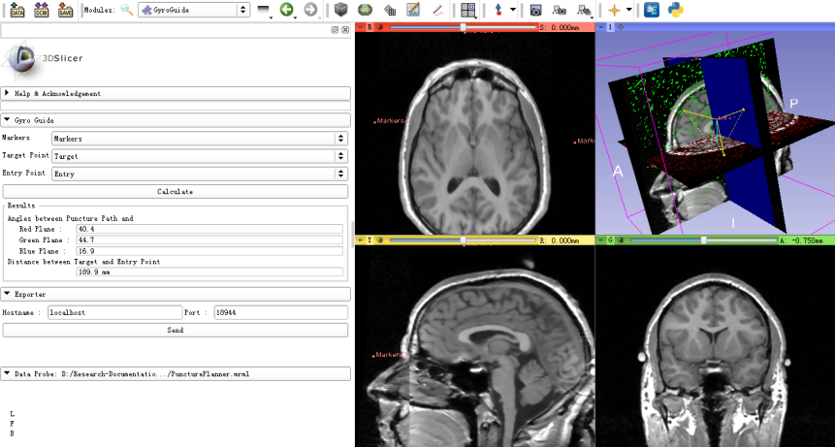Image resolution: width=835 pixels, height=447 pixels.
Task: Open the Entry Point combo box
Action: coord(199,175)
